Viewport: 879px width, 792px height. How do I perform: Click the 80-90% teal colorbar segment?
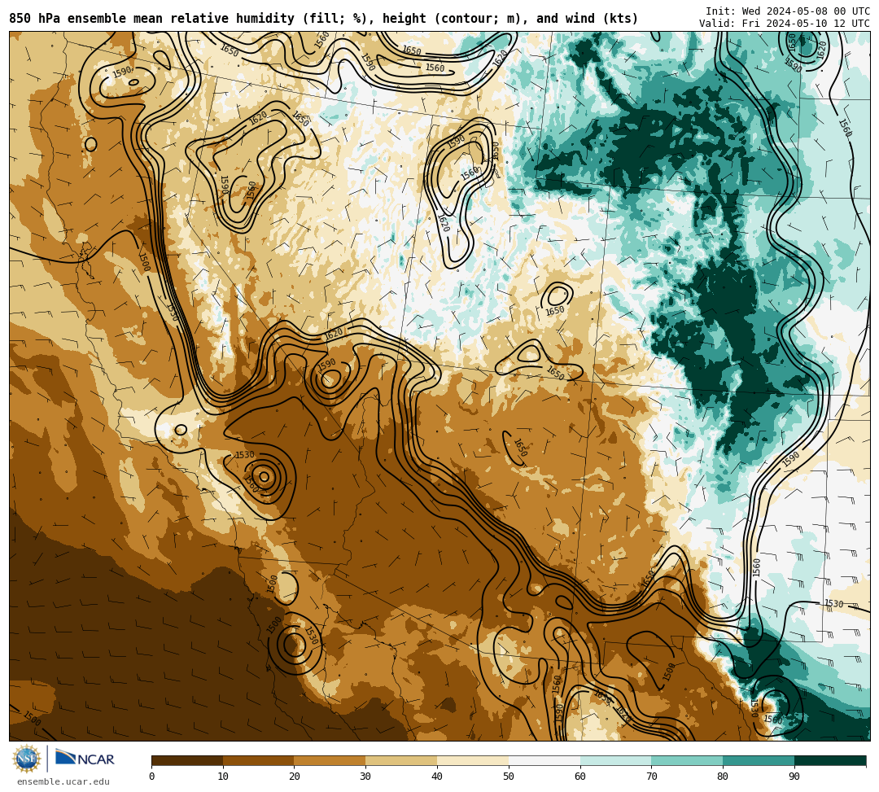tap(759, 760)
